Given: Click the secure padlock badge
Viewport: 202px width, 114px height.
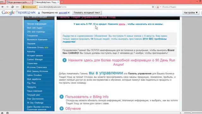Looking at the screenshot, I should 29,7.
